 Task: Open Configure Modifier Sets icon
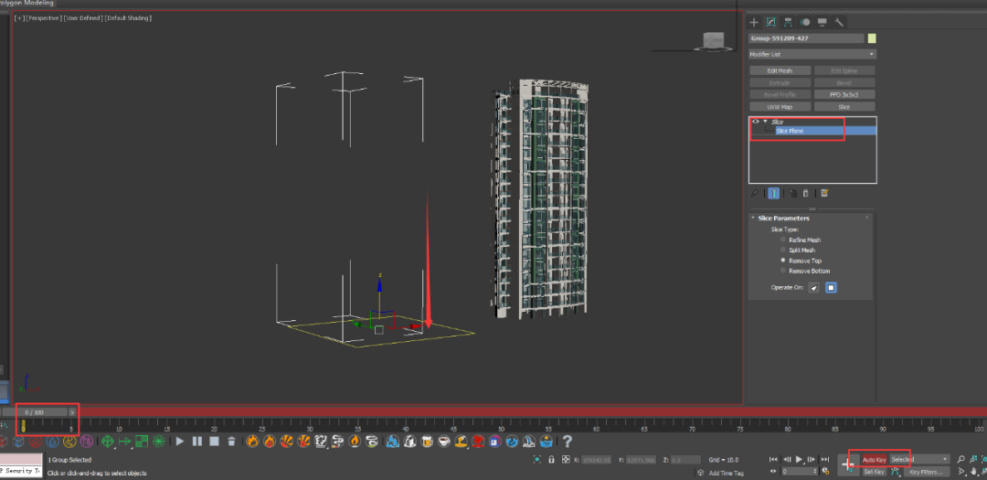click(x=824, y=194)
